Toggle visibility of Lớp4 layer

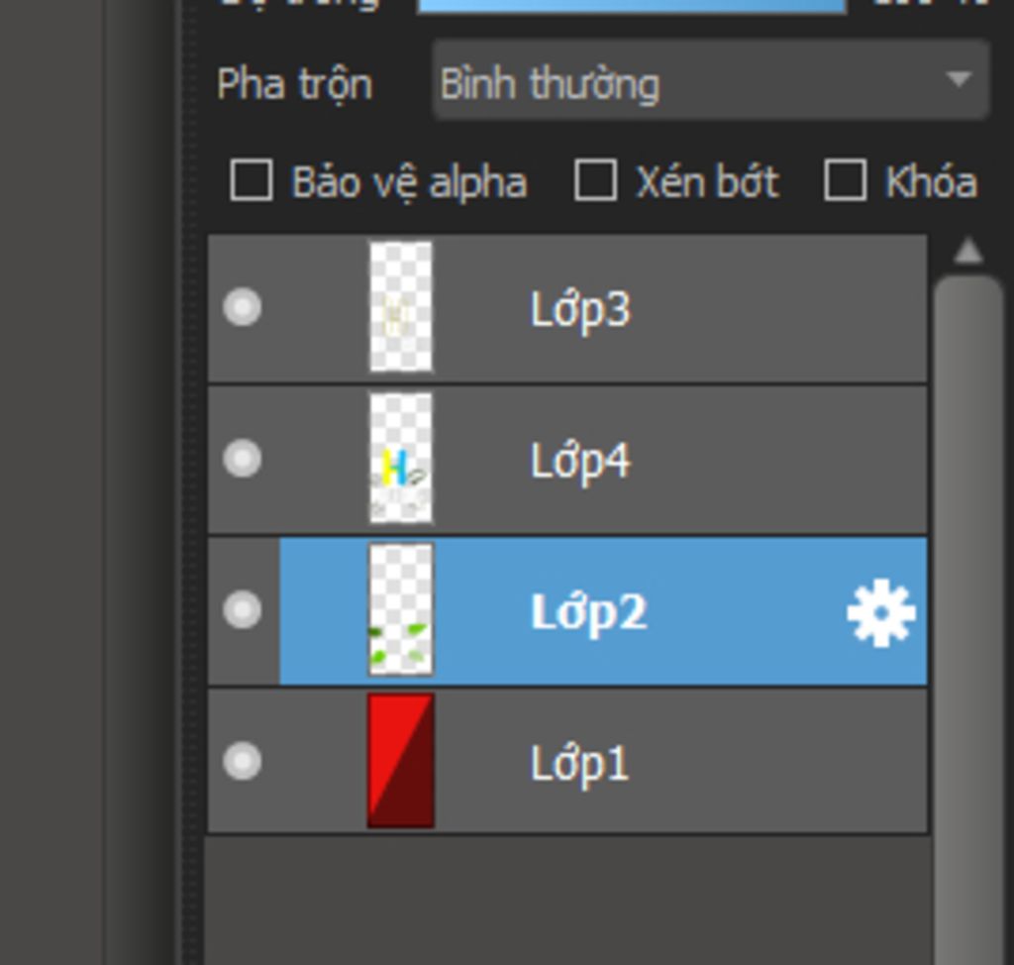pos(243,460)
